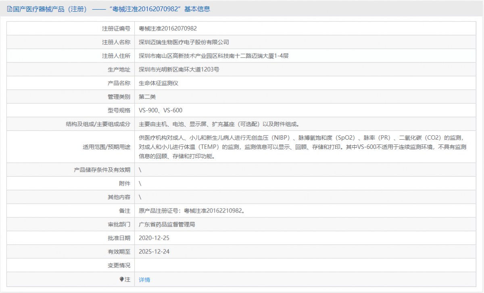This screenshot has height=293, width=484.
Task: Click the 注册人住所 label
Action: coord(116,56)
